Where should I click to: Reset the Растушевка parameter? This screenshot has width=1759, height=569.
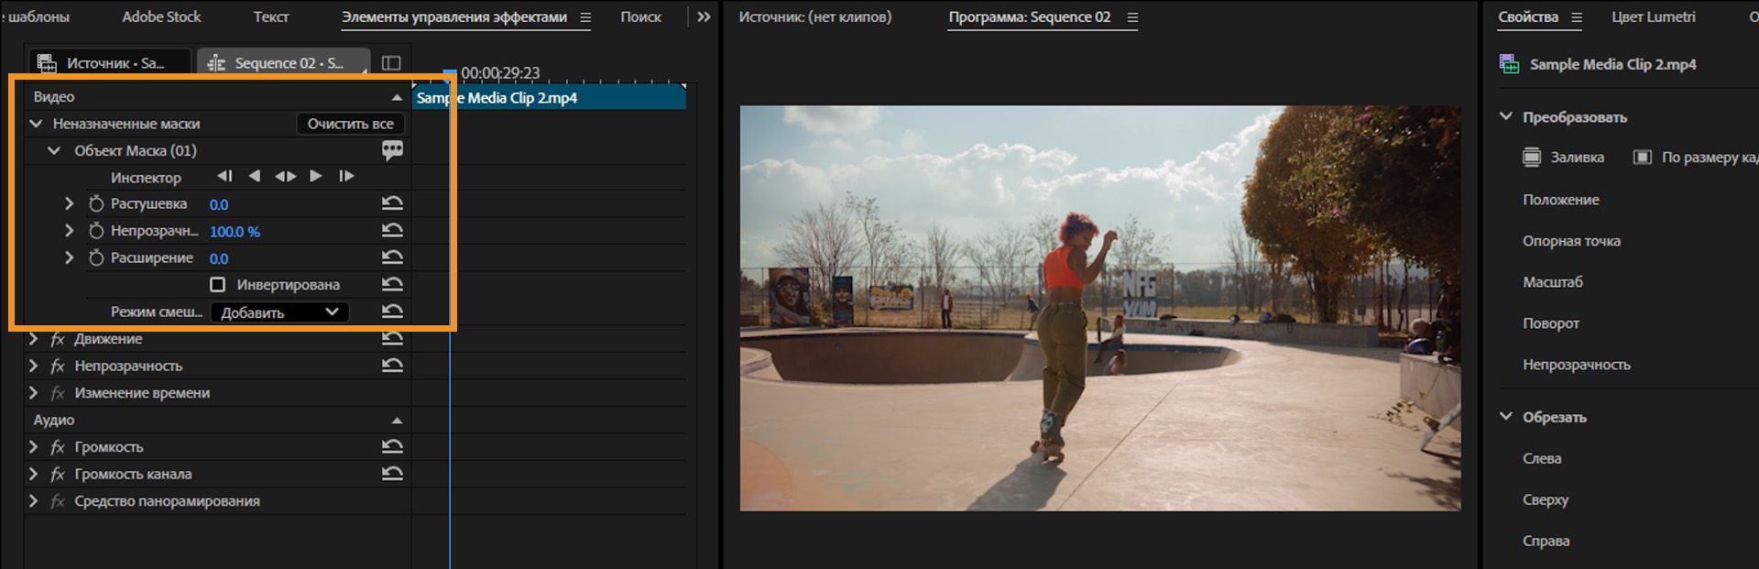point(392,203)
